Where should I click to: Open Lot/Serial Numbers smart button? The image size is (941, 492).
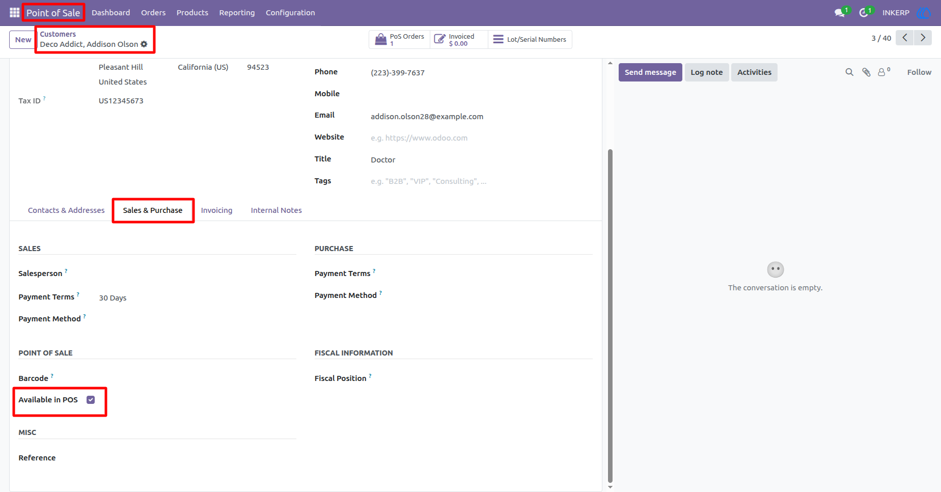click(x=530, y=40)
